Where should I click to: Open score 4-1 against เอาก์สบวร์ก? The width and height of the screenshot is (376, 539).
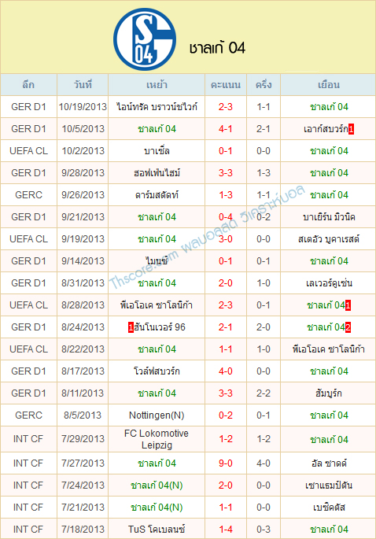[x=226, y=129]
